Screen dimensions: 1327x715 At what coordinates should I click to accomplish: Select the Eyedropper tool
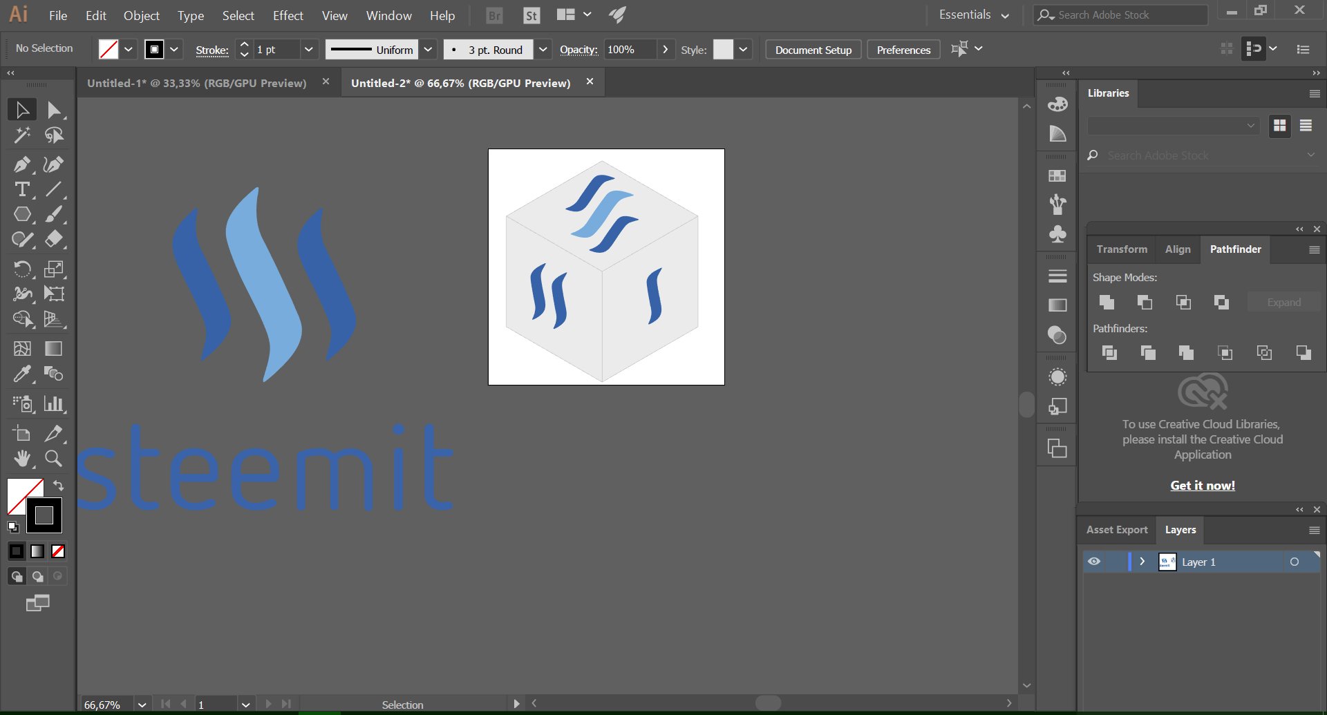22,374
